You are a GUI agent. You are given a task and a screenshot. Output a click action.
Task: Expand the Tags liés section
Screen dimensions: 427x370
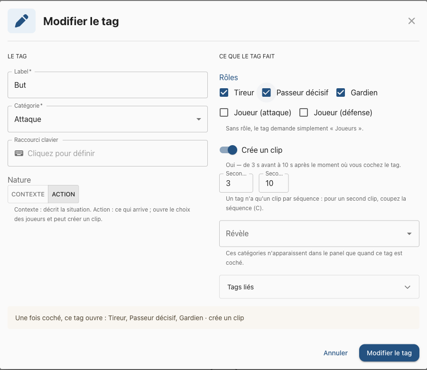(x=319, y=287)
